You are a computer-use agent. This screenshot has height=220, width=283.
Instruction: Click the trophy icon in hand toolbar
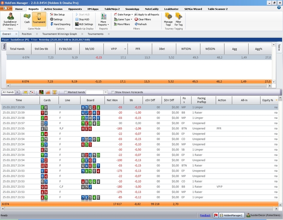[55, 92]
